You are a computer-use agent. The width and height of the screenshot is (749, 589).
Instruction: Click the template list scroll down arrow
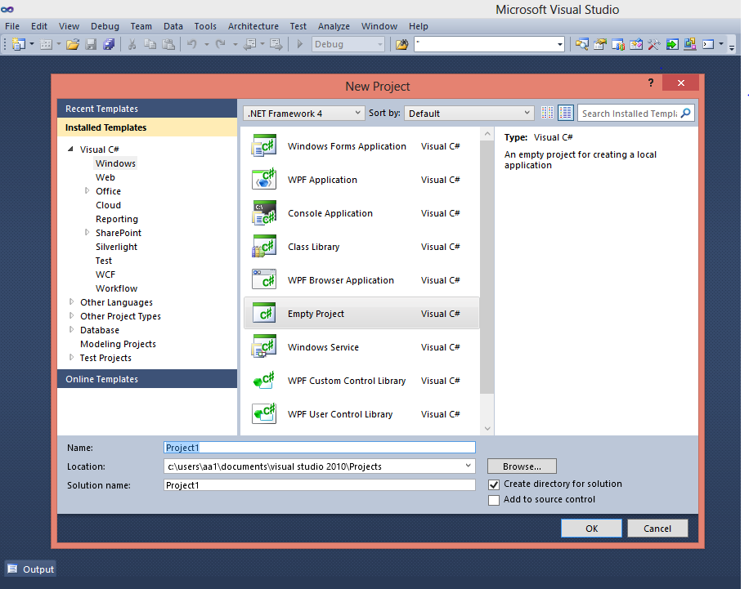[x=487, y=429]
